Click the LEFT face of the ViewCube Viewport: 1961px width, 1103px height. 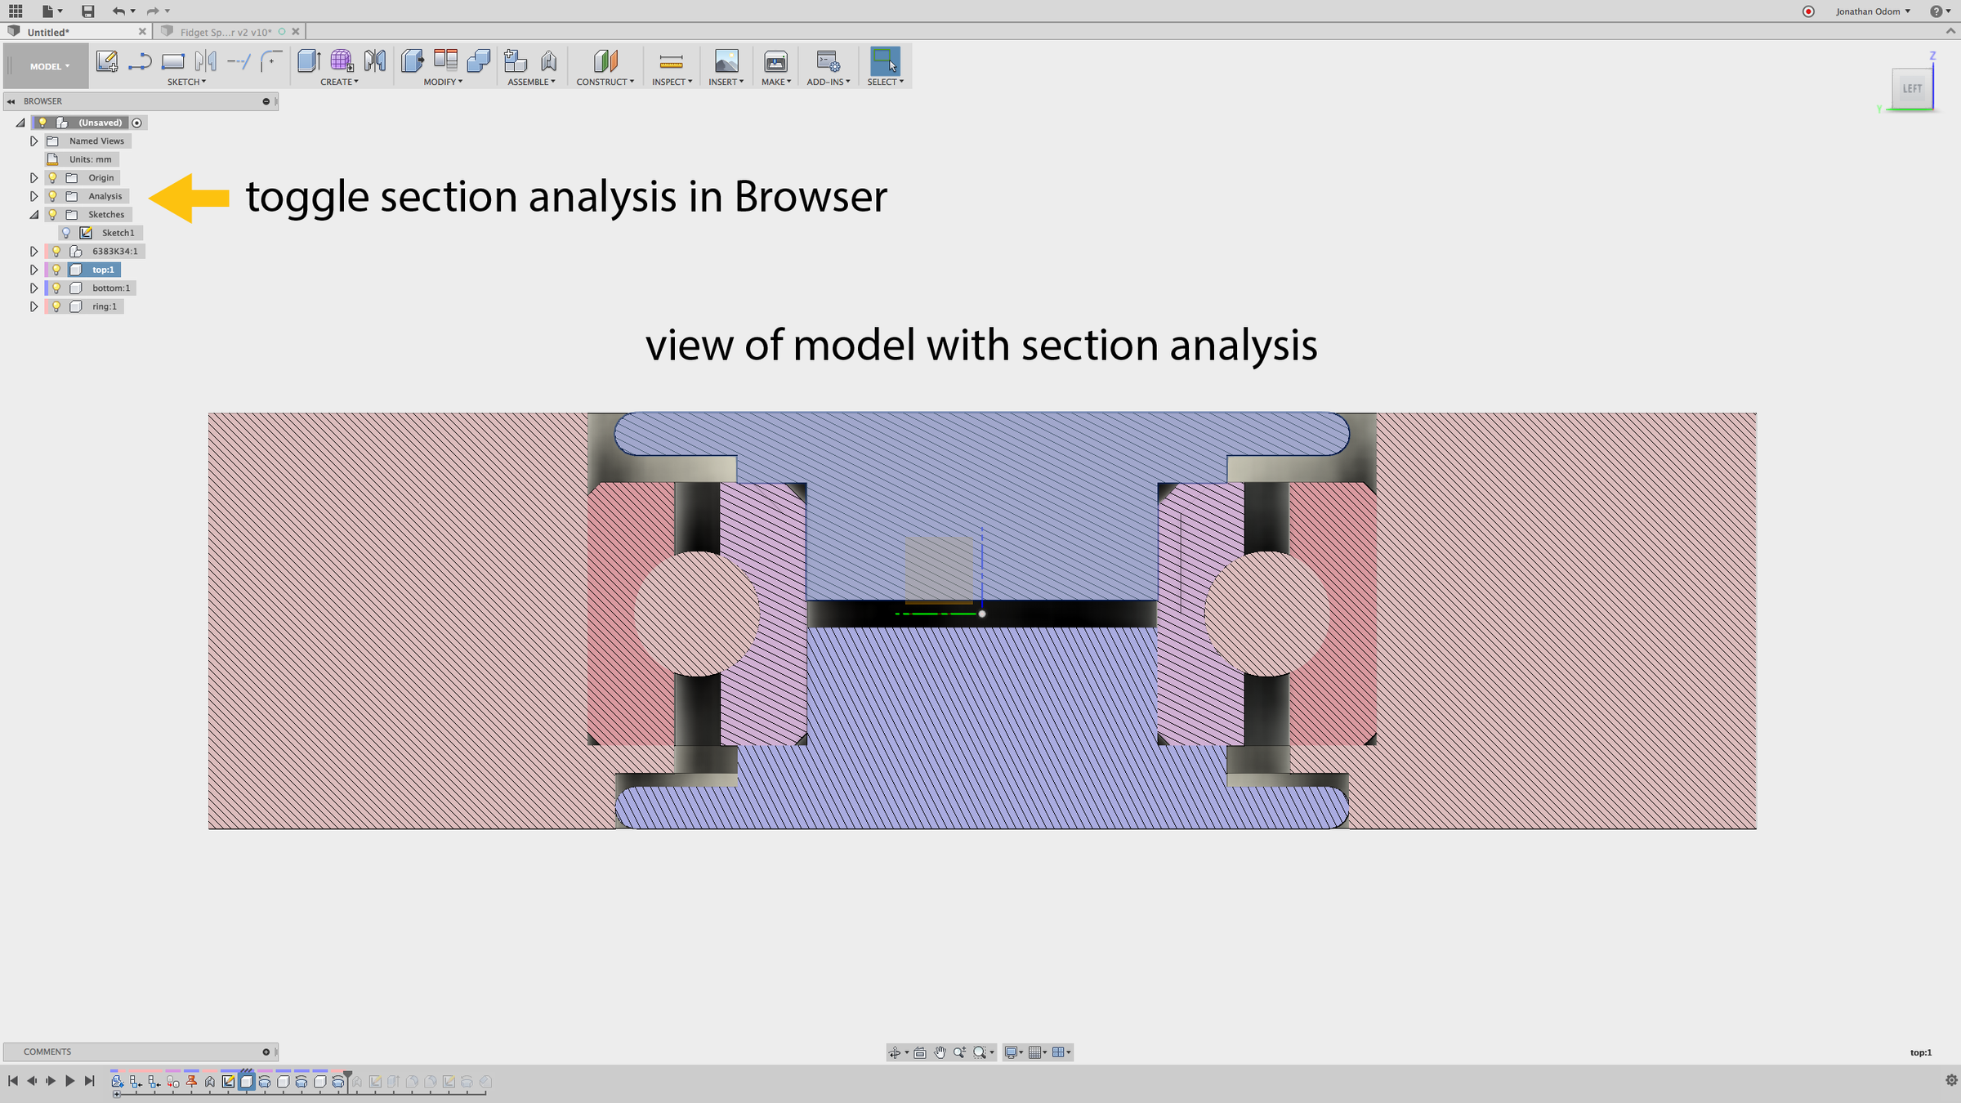(x=1911, y=88)
